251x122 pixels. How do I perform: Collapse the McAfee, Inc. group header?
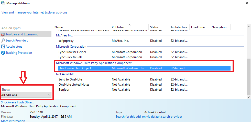pos(64,35)
